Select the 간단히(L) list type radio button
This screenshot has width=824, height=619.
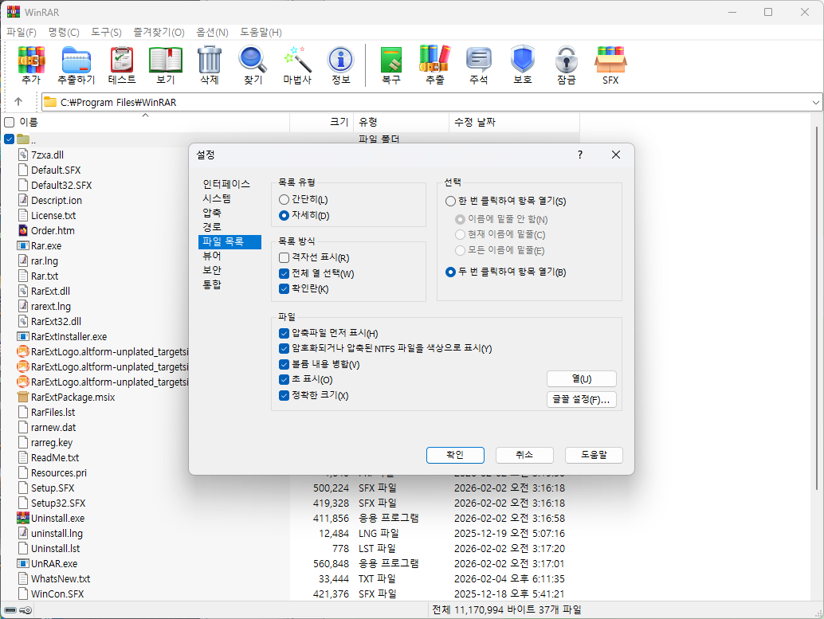point(284,200)
